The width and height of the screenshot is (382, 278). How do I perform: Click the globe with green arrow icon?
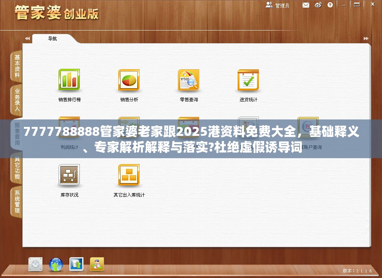tap(56, 264)
